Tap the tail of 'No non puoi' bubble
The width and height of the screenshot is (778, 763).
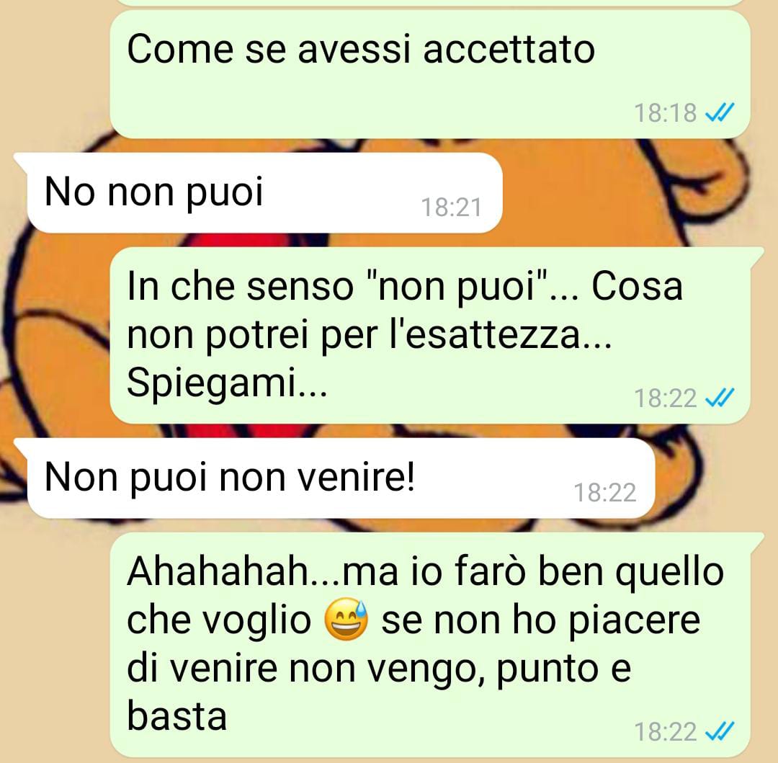21,160
